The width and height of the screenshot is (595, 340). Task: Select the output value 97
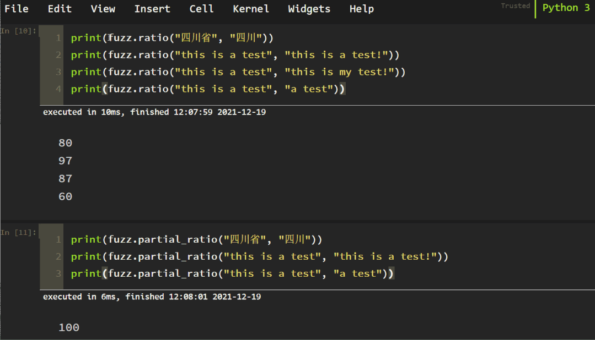coord(65,161)
